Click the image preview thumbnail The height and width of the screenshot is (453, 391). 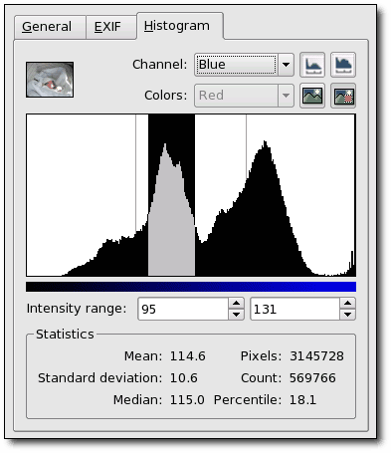tap(50, 80)
